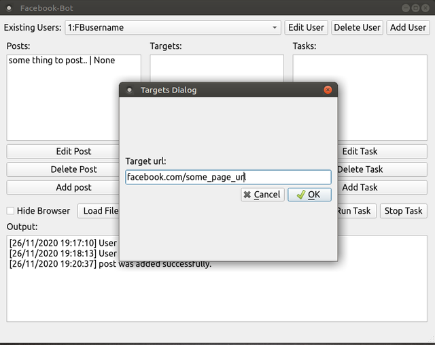Click the OK button in Targets Dialog
The width and height of the screenshot is (435, 345).
(309, 195)
